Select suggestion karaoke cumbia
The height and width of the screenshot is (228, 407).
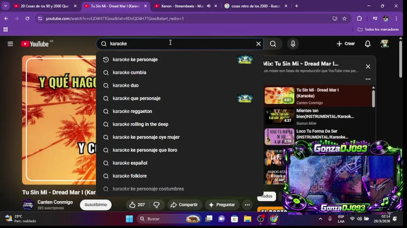(179, 73)
